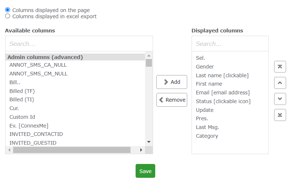This screenshot has height=184, width=289.
Task: Click horizontal scrollbar right arrow
Action: [x=141, y=150]
